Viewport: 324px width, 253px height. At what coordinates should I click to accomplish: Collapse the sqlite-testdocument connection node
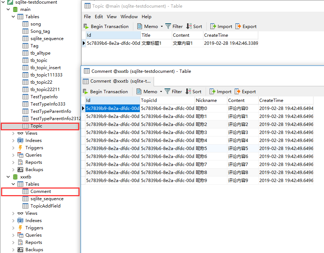tap(3, 2)
